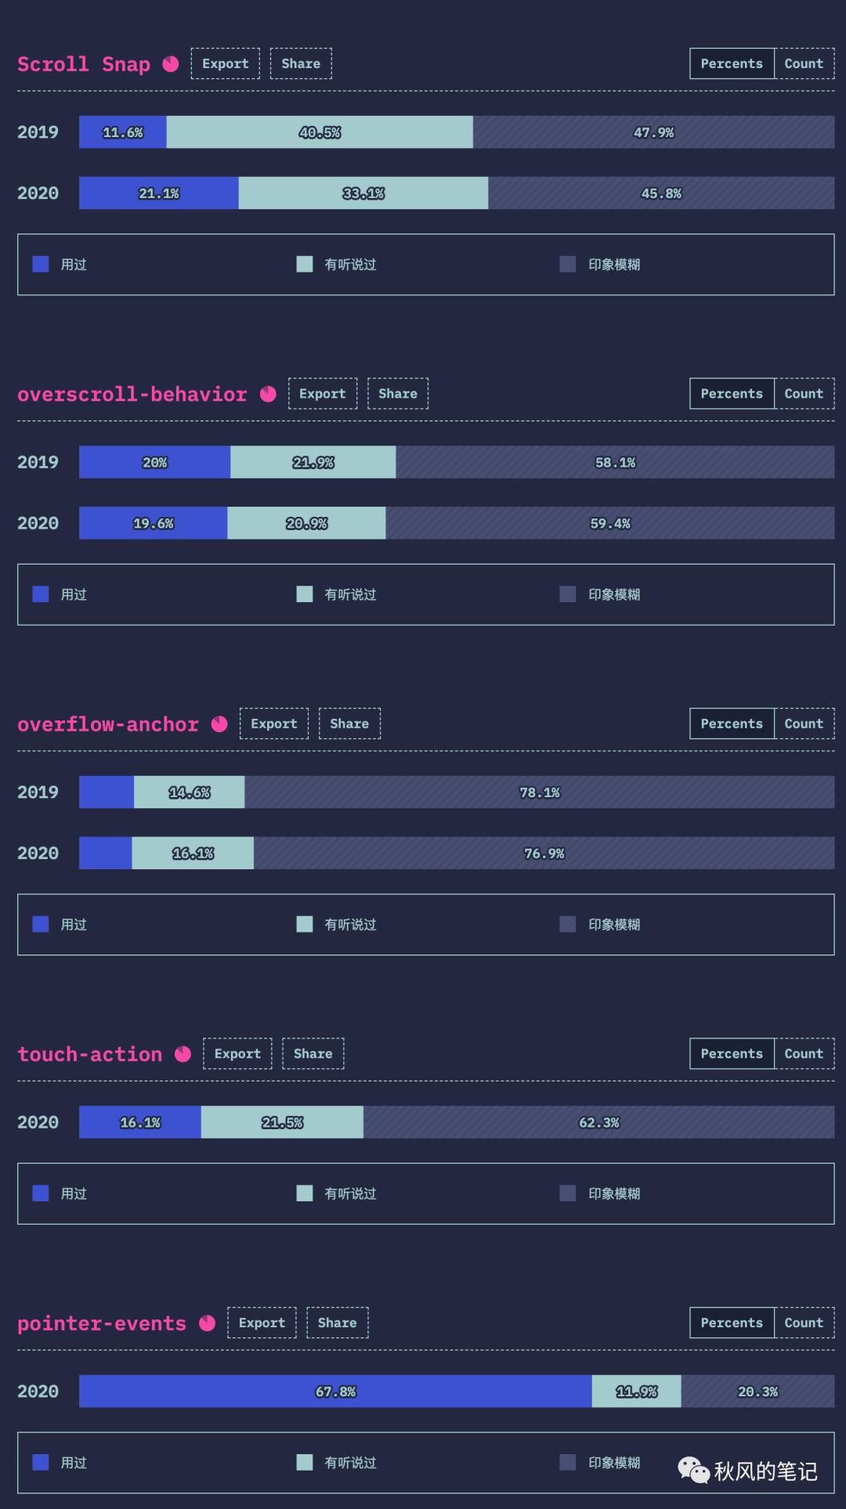
Task: Export the overflow-anchor chart
Action: [x=274, y=724]
